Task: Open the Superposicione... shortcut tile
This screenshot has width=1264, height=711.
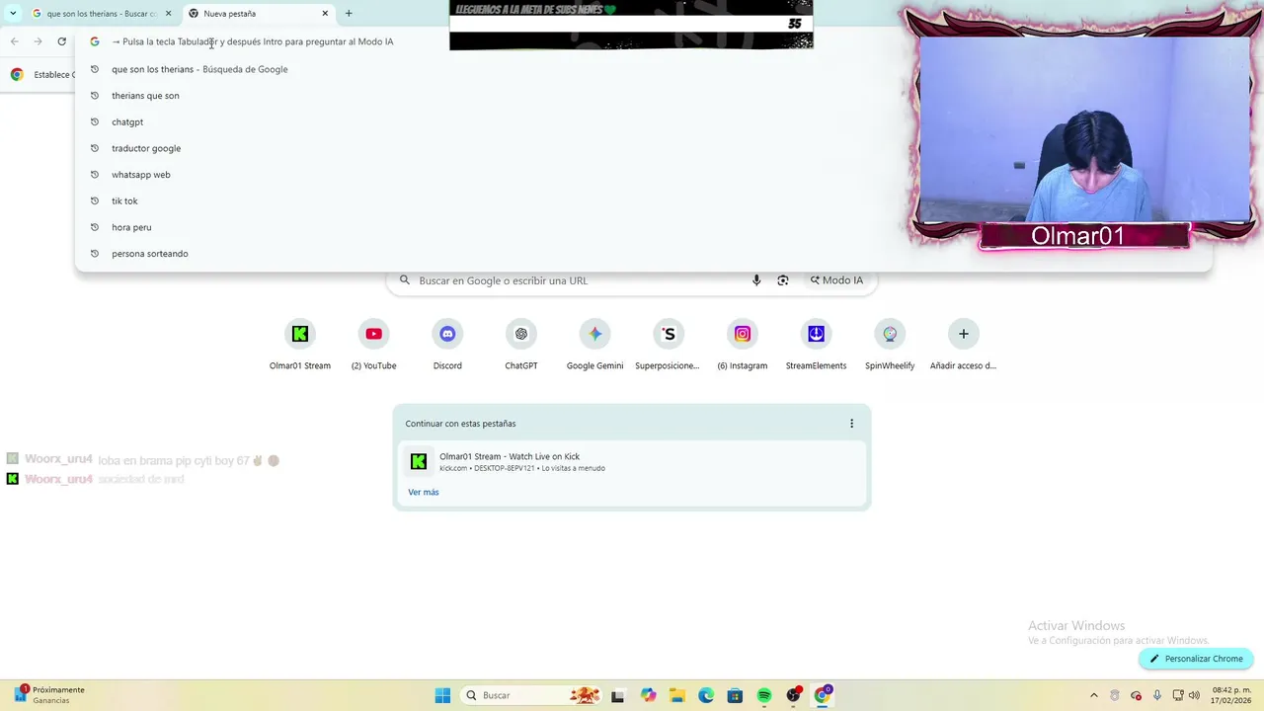Action: (x=669, y=345)
